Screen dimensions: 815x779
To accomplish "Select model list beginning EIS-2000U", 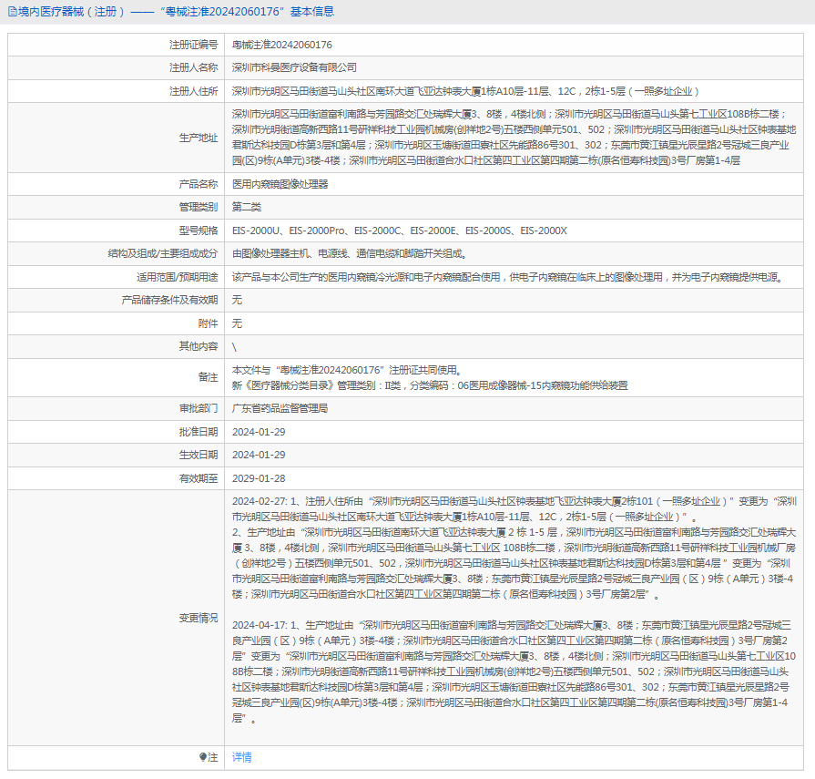I will pos(399,231).
